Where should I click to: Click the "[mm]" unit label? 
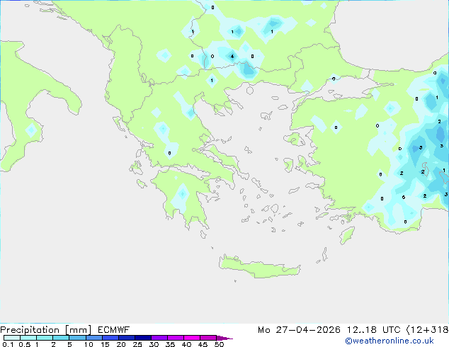(78, 330)
